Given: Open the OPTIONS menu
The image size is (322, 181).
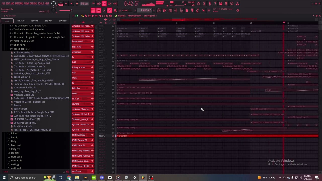Looking at the screenshot, I should click(x=33, y=4).
